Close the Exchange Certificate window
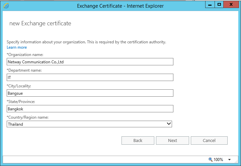Image resolution: width=241 pixels, height=166 pixels. tap(232, 5)
